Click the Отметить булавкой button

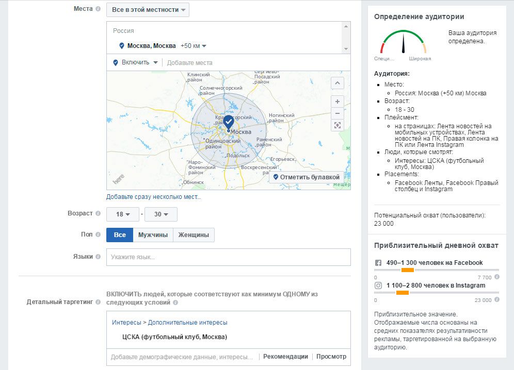click(307, 177)
